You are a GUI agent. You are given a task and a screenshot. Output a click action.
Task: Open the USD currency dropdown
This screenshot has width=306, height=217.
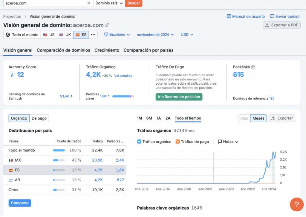(x=187, y=35)
